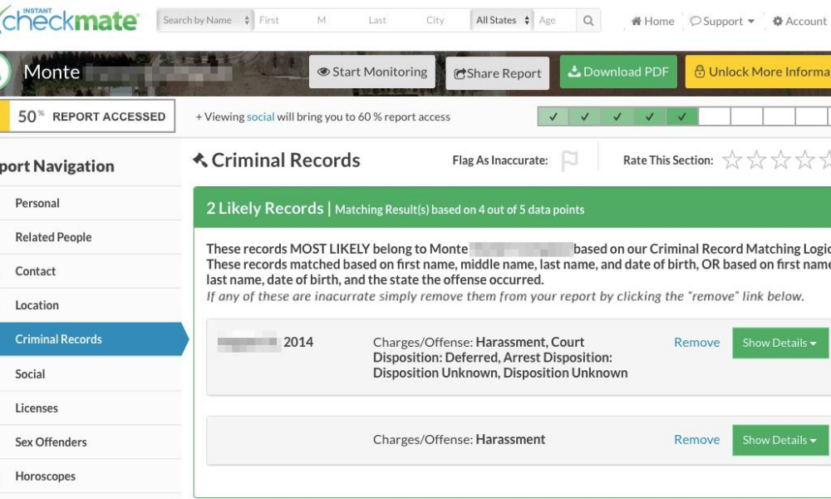
Task: Rate this section two stars
Action: point(756,160)
